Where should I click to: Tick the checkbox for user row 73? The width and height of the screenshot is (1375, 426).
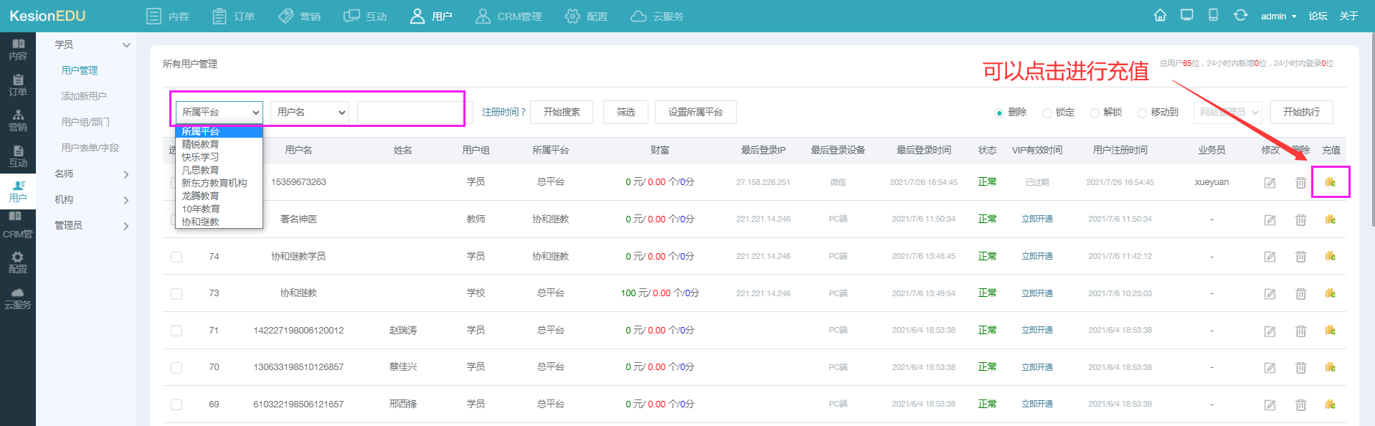tap(176, 294)
